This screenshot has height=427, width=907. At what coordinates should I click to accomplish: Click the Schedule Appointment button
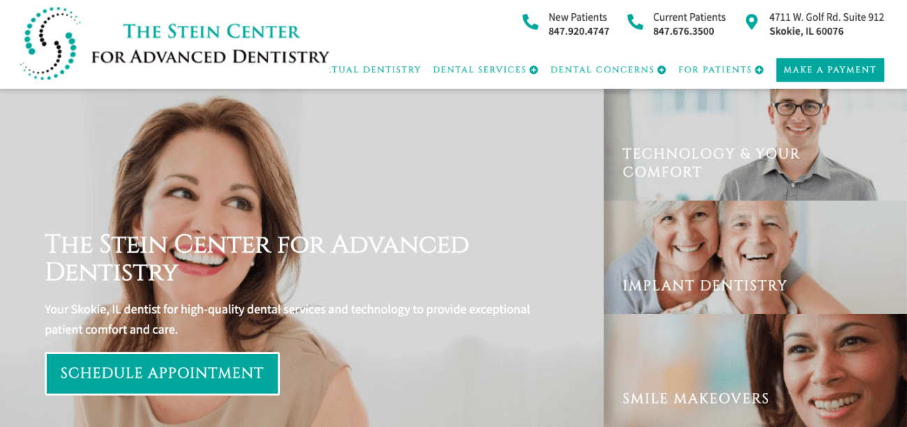[162, 373]
